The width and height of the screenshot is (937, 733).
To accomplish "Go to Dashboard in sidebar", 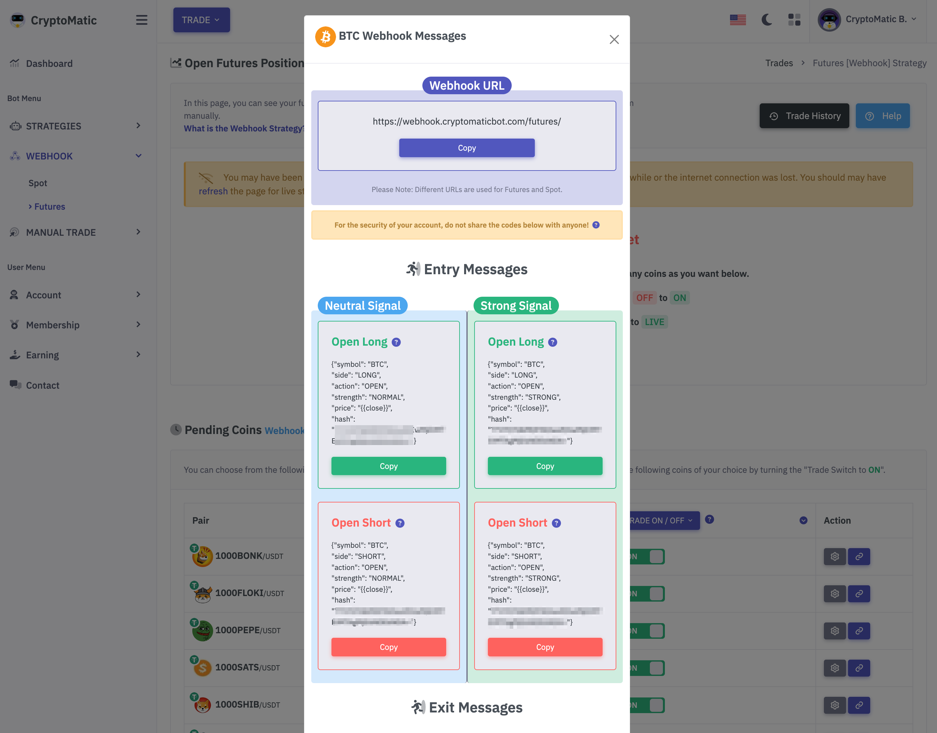I will [49, 64].
